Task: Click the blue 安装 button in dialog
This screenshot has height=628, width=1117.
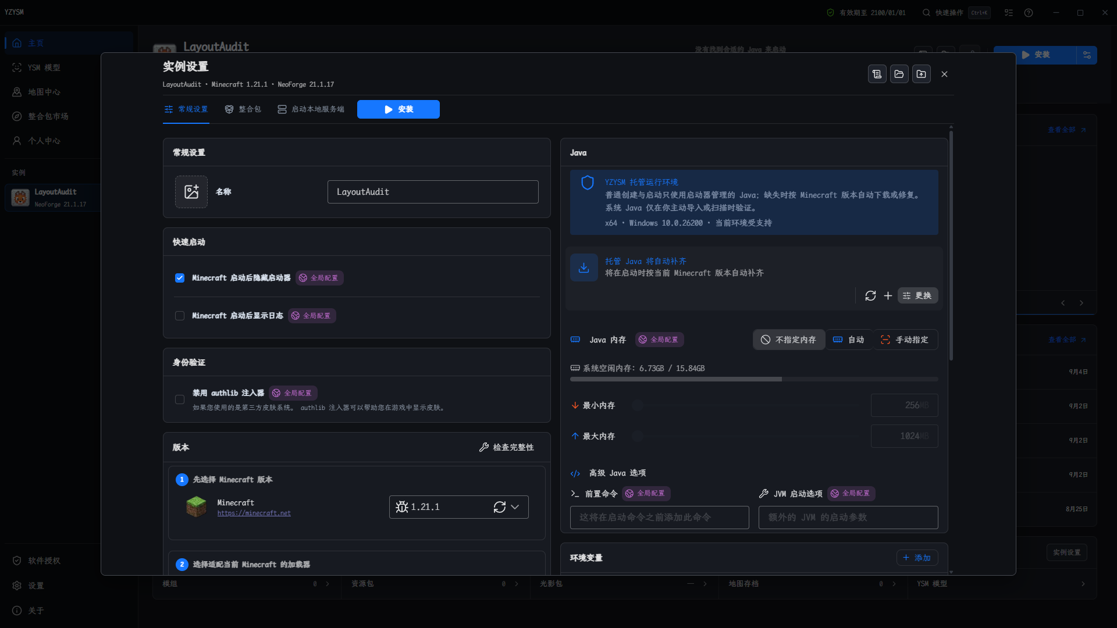Action: tap(399, 109)
